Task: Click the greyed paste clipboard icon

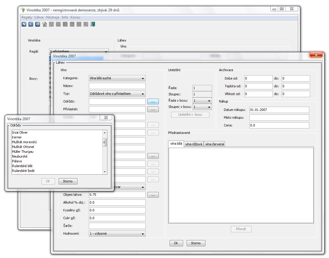Action: (65, 24)
